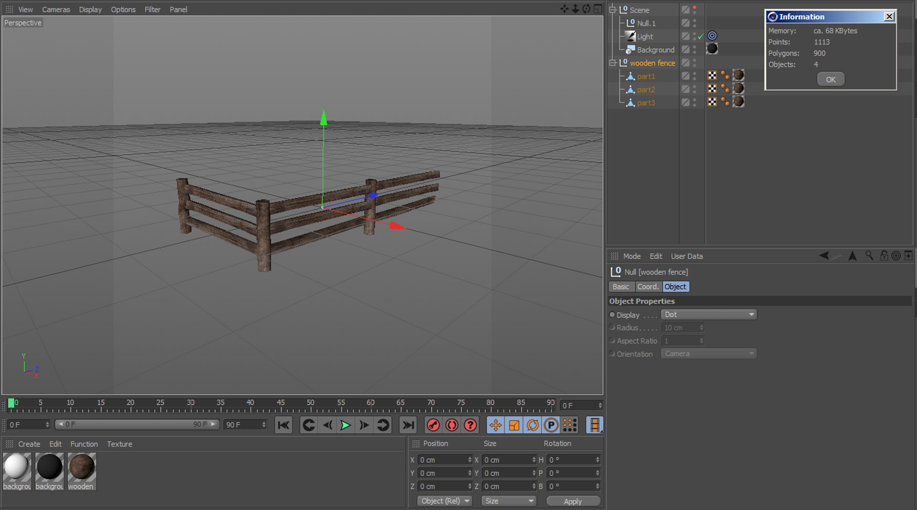Screen dimensions: 917x510
Task: Toggle the point level animation dots icon
Action: coord(570,425)
